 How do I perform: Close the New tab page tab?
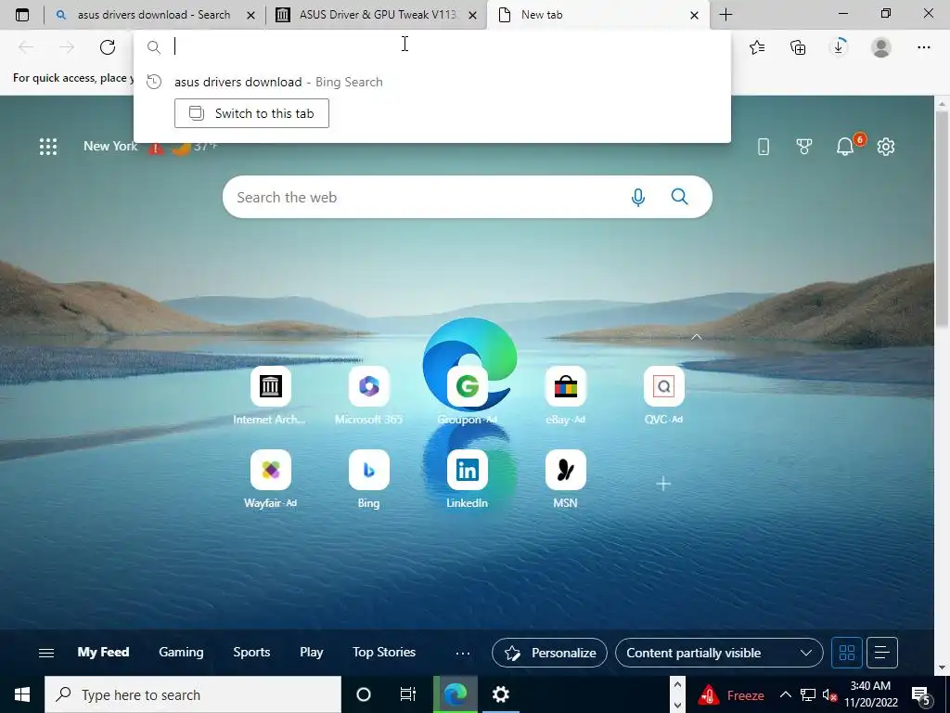tap(694, 15)
